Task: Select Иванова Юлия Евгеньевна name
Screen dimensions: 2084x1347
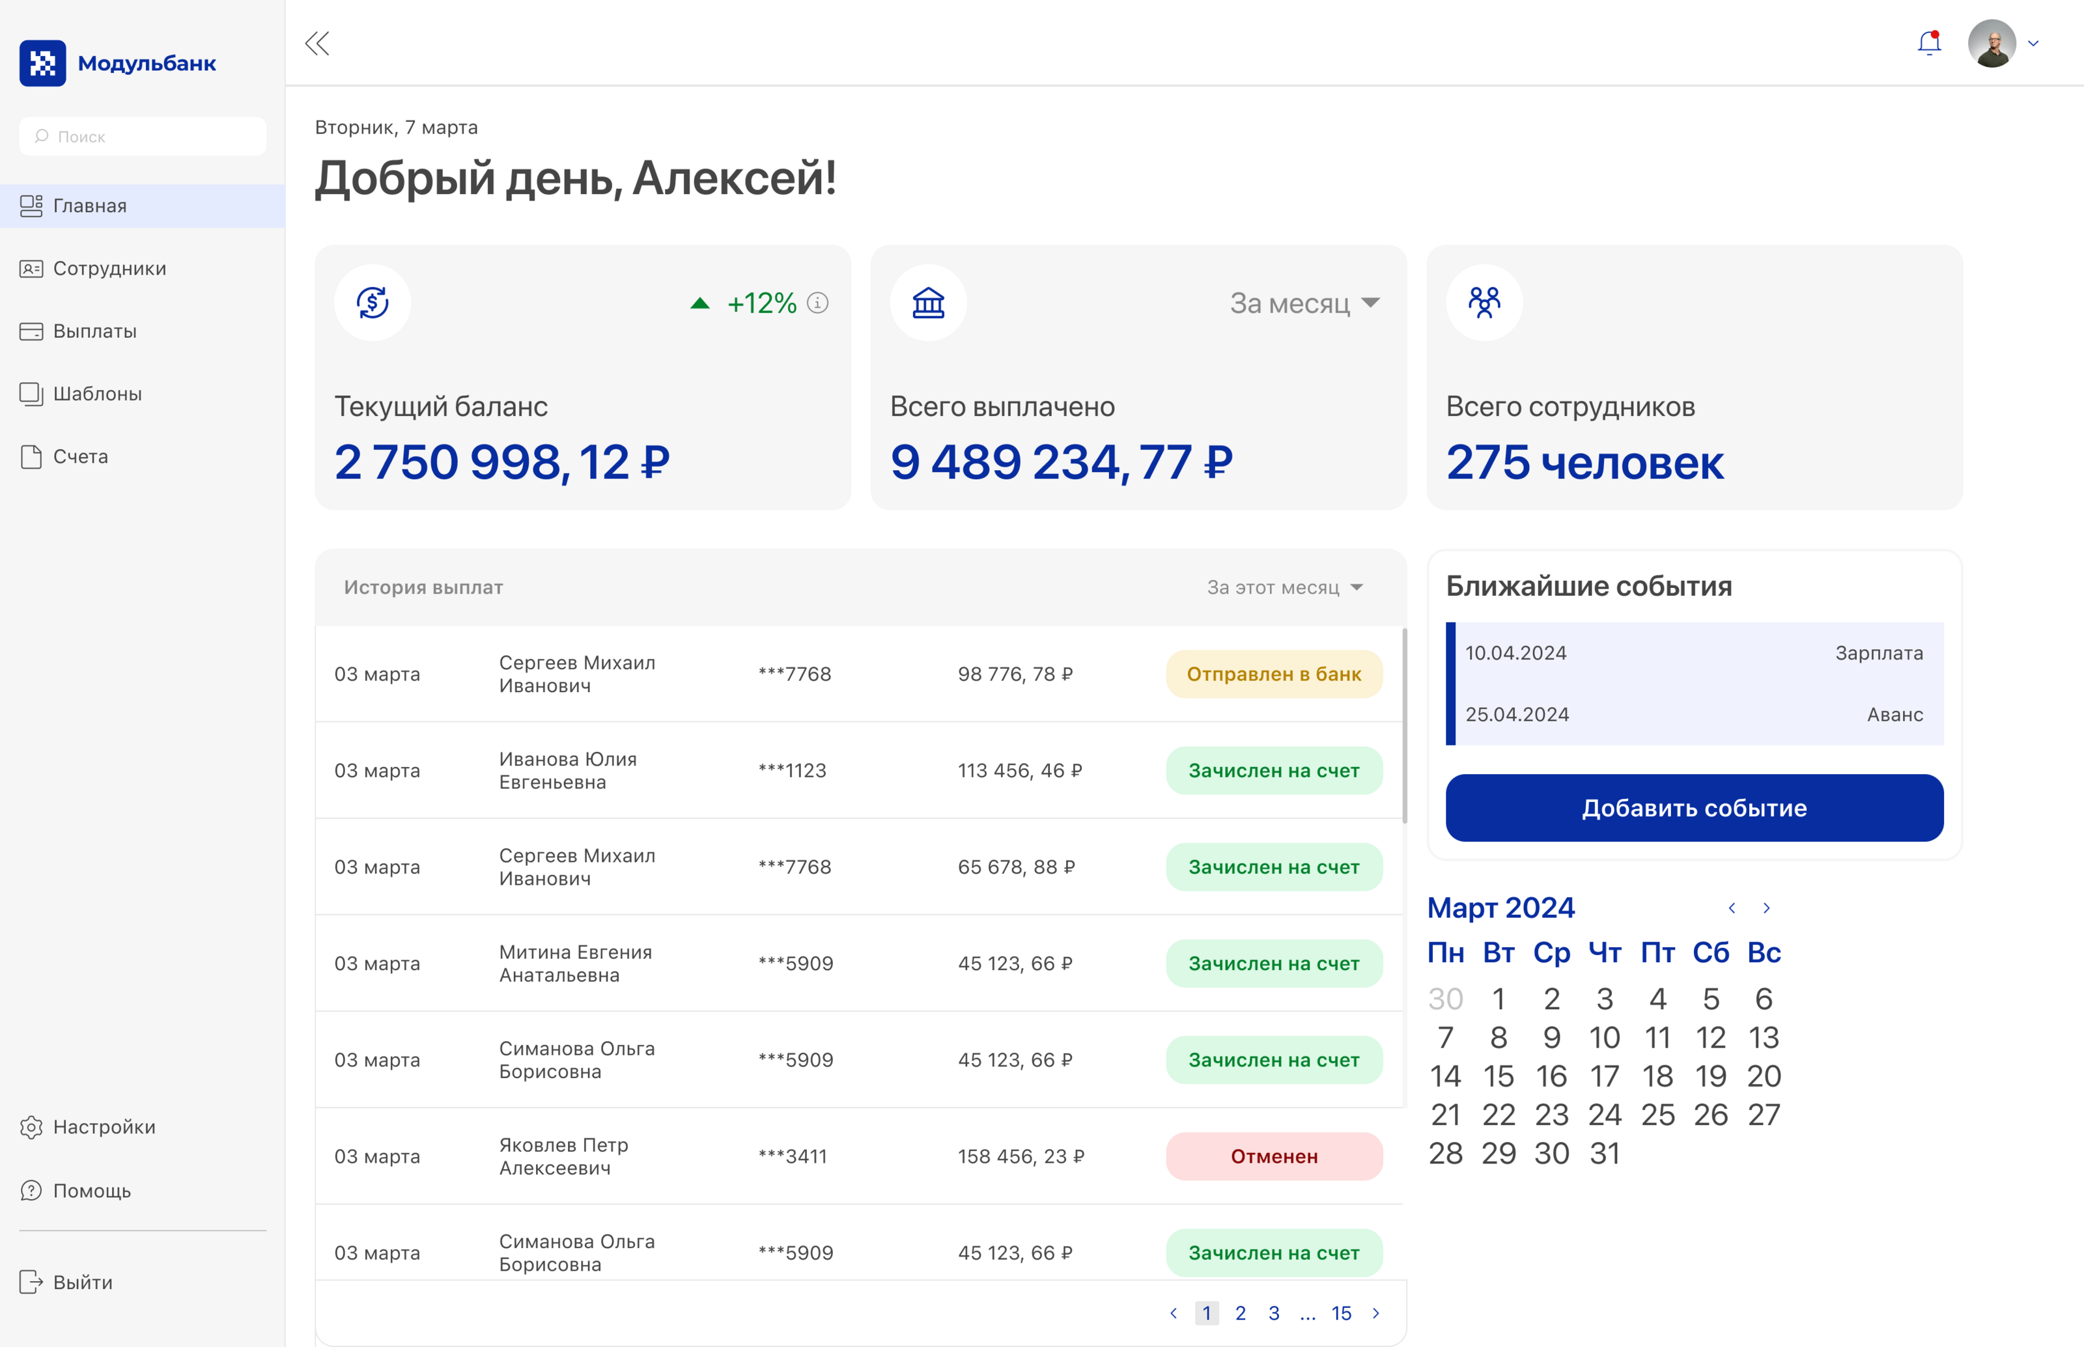Action: pyautogui.click(x=568, y=771)
